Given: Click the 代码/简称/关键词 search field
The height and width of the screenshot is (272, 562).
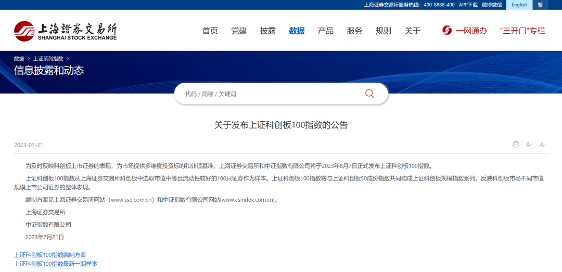Looking at the screenshot, I should 271,94.
